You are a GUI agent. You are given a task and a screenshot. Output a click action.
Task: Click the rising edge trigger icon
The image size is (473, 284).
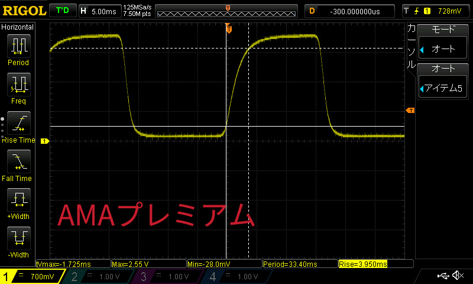coord(416,11)
